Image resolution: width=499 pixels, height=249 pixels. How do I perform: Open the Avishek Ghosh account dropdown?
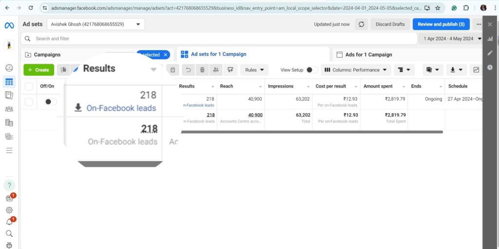(x=96, y=24)
